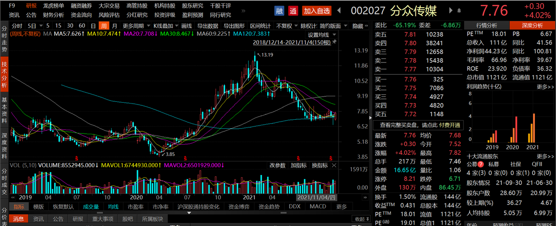Select the MACD indicator tab
The width and height of the screenshot is (556, 226).
(318, 207)
